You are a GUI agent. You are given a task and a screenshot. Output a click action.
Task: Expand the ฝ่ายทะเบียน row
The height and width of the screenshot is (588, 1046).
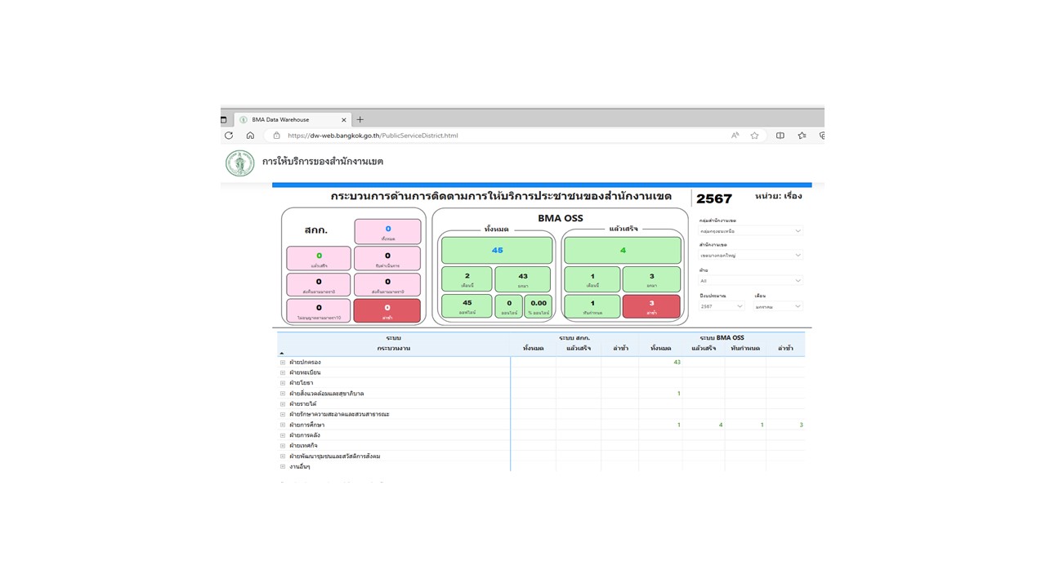pos(283,372)
